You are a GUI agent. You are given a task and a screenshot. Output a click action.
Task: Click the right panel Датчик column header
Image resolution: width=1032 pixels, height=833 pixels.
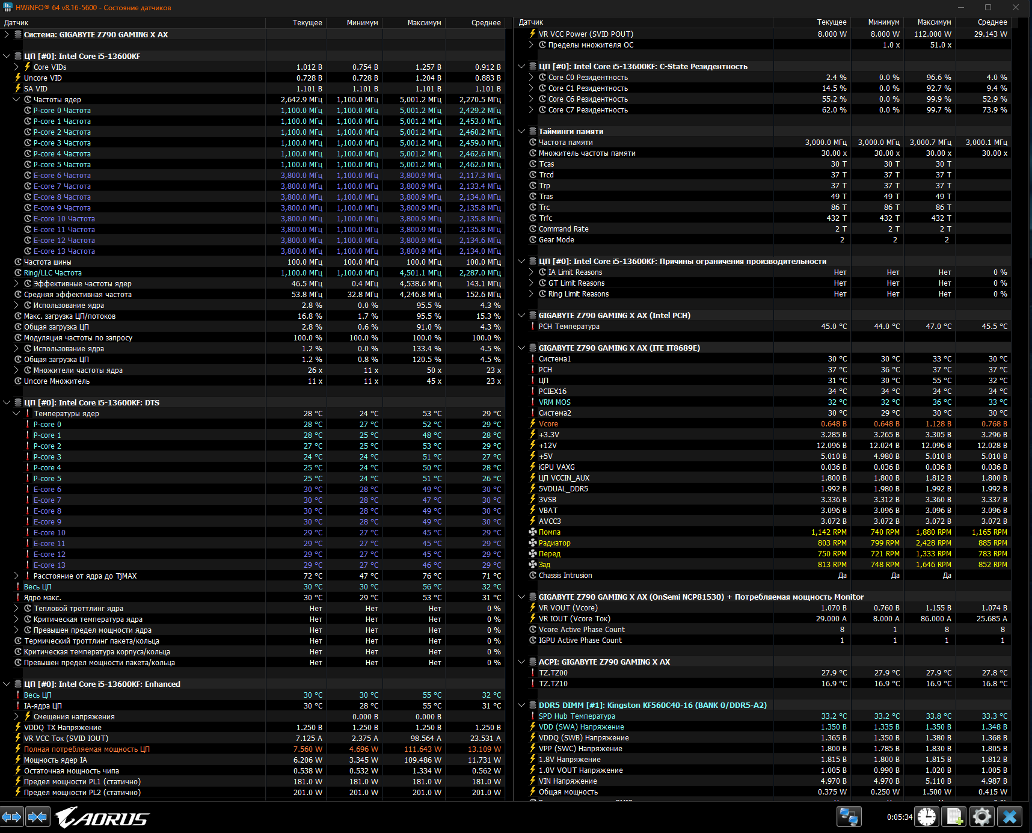[x=643, y=22]
